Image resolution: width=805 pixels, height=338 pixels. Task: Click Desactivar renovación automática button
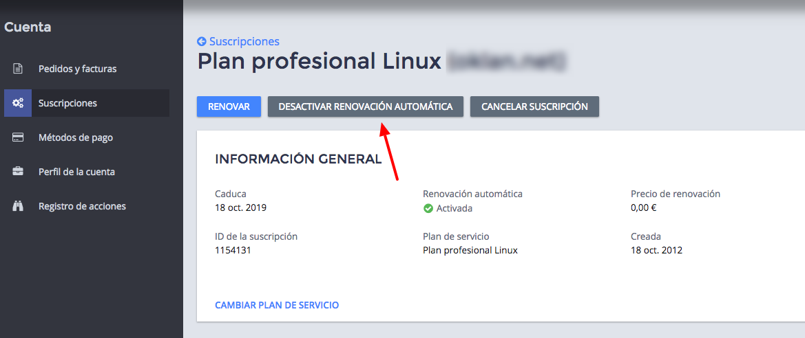click(x=366, y=106)
